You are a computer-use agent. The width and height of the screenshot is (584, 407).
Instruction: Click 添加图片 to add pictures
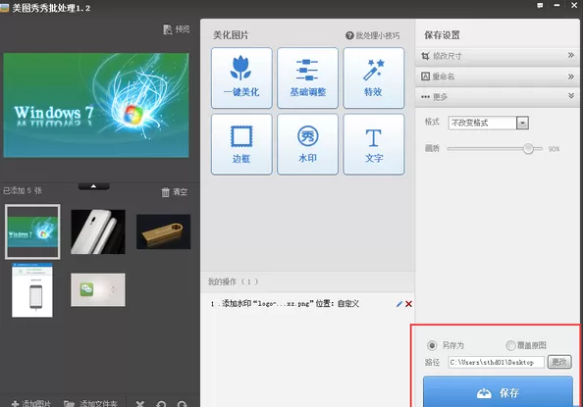pos(30,403)
